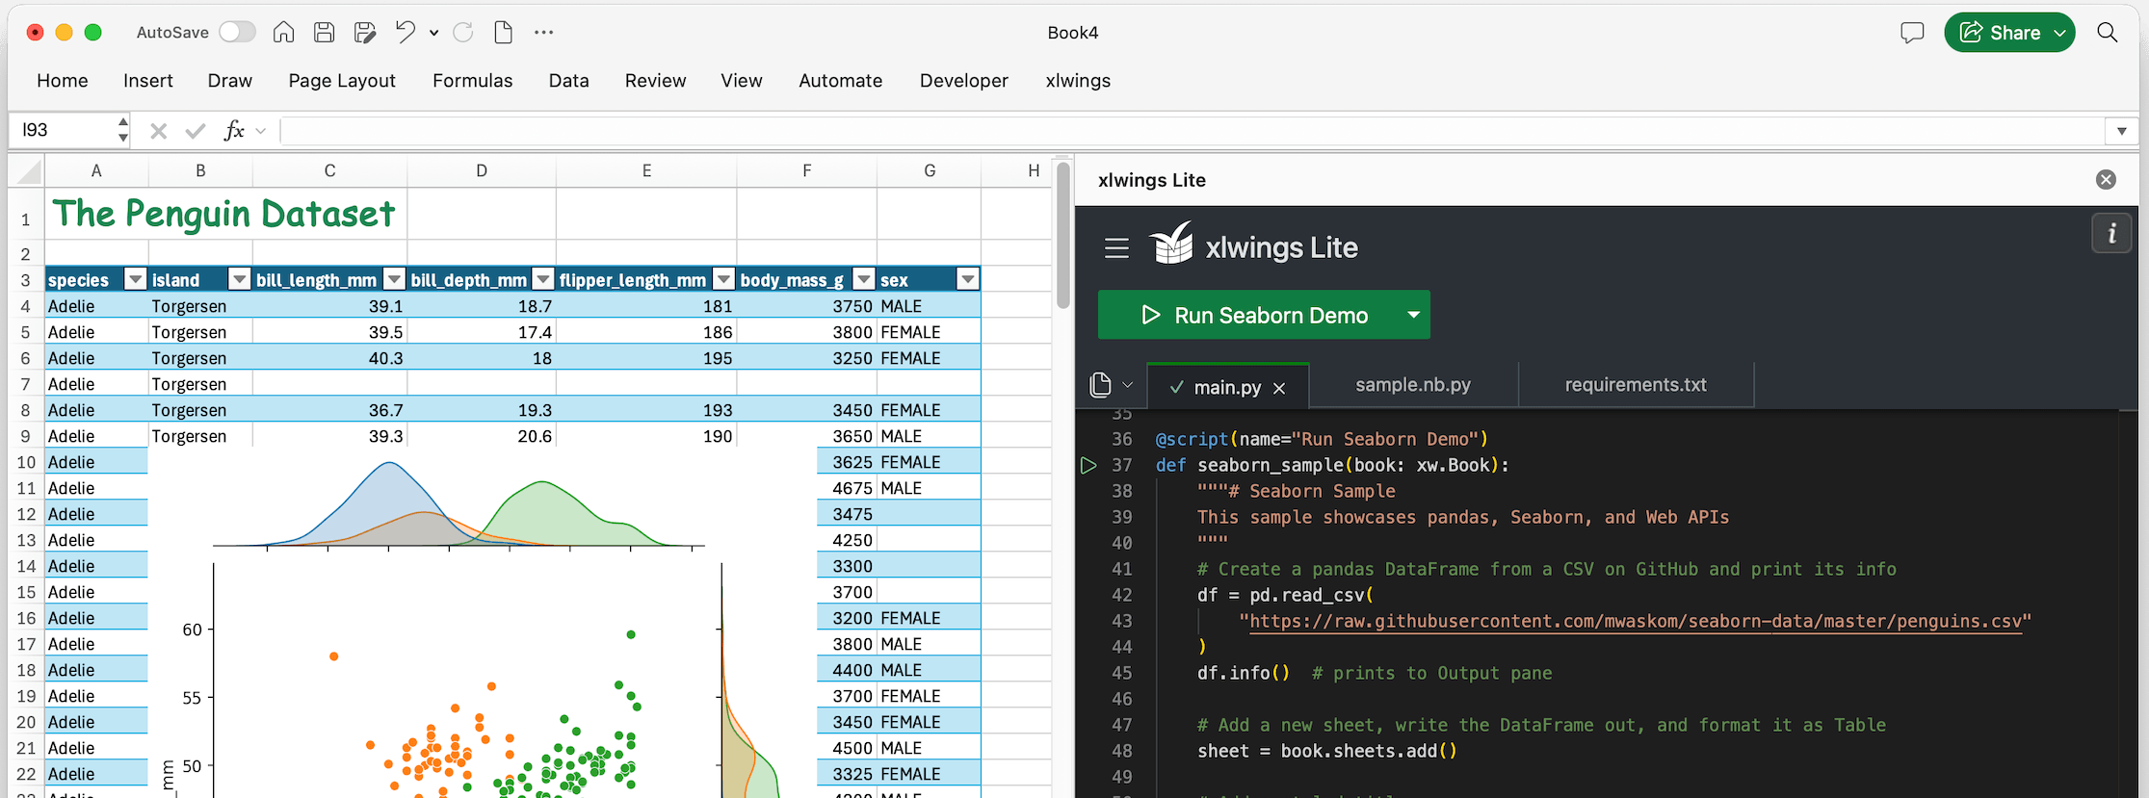Click the FEMALE cell in row 8
This screenshot has height=798, width=2149.
pyautogui.click(x=929, y=410)
